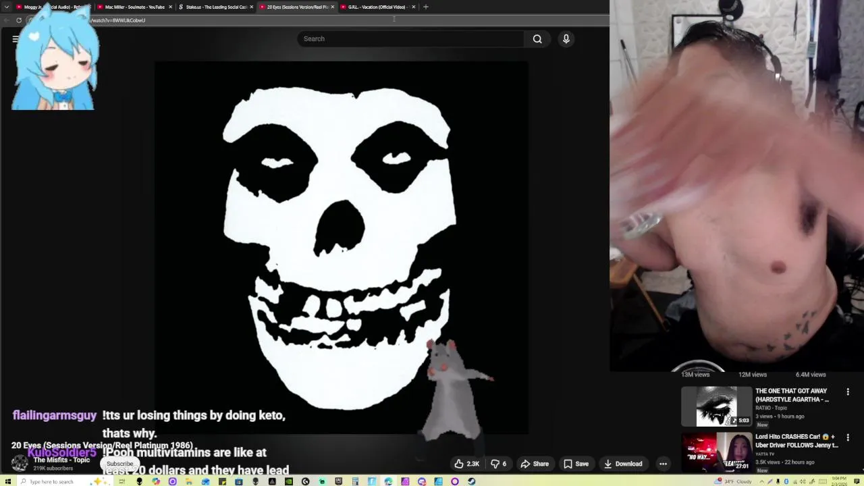Open the tab search dropdown arrow
Image resolution: width=864 pixels, height=486 pixels.
(x=7, y=7)
